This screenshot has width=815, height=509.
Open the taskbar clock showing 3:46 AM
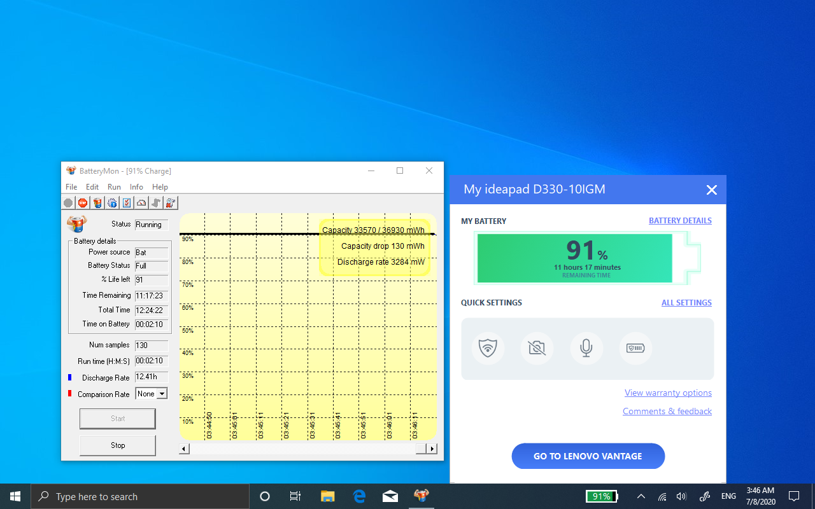[x=760, y=496]
